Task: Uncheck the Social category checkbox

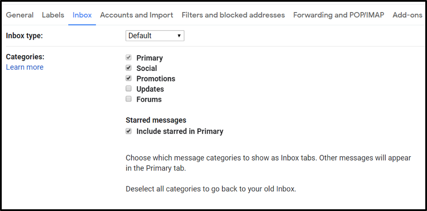Action: [129, 68]
